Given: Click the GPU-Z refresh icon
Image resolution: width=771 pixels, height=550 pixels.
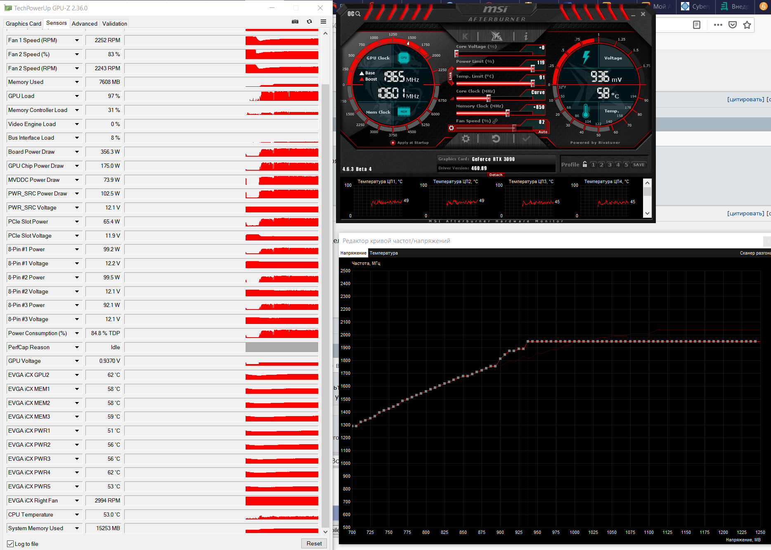Looking at the screenshot, I should click(309, 21).
